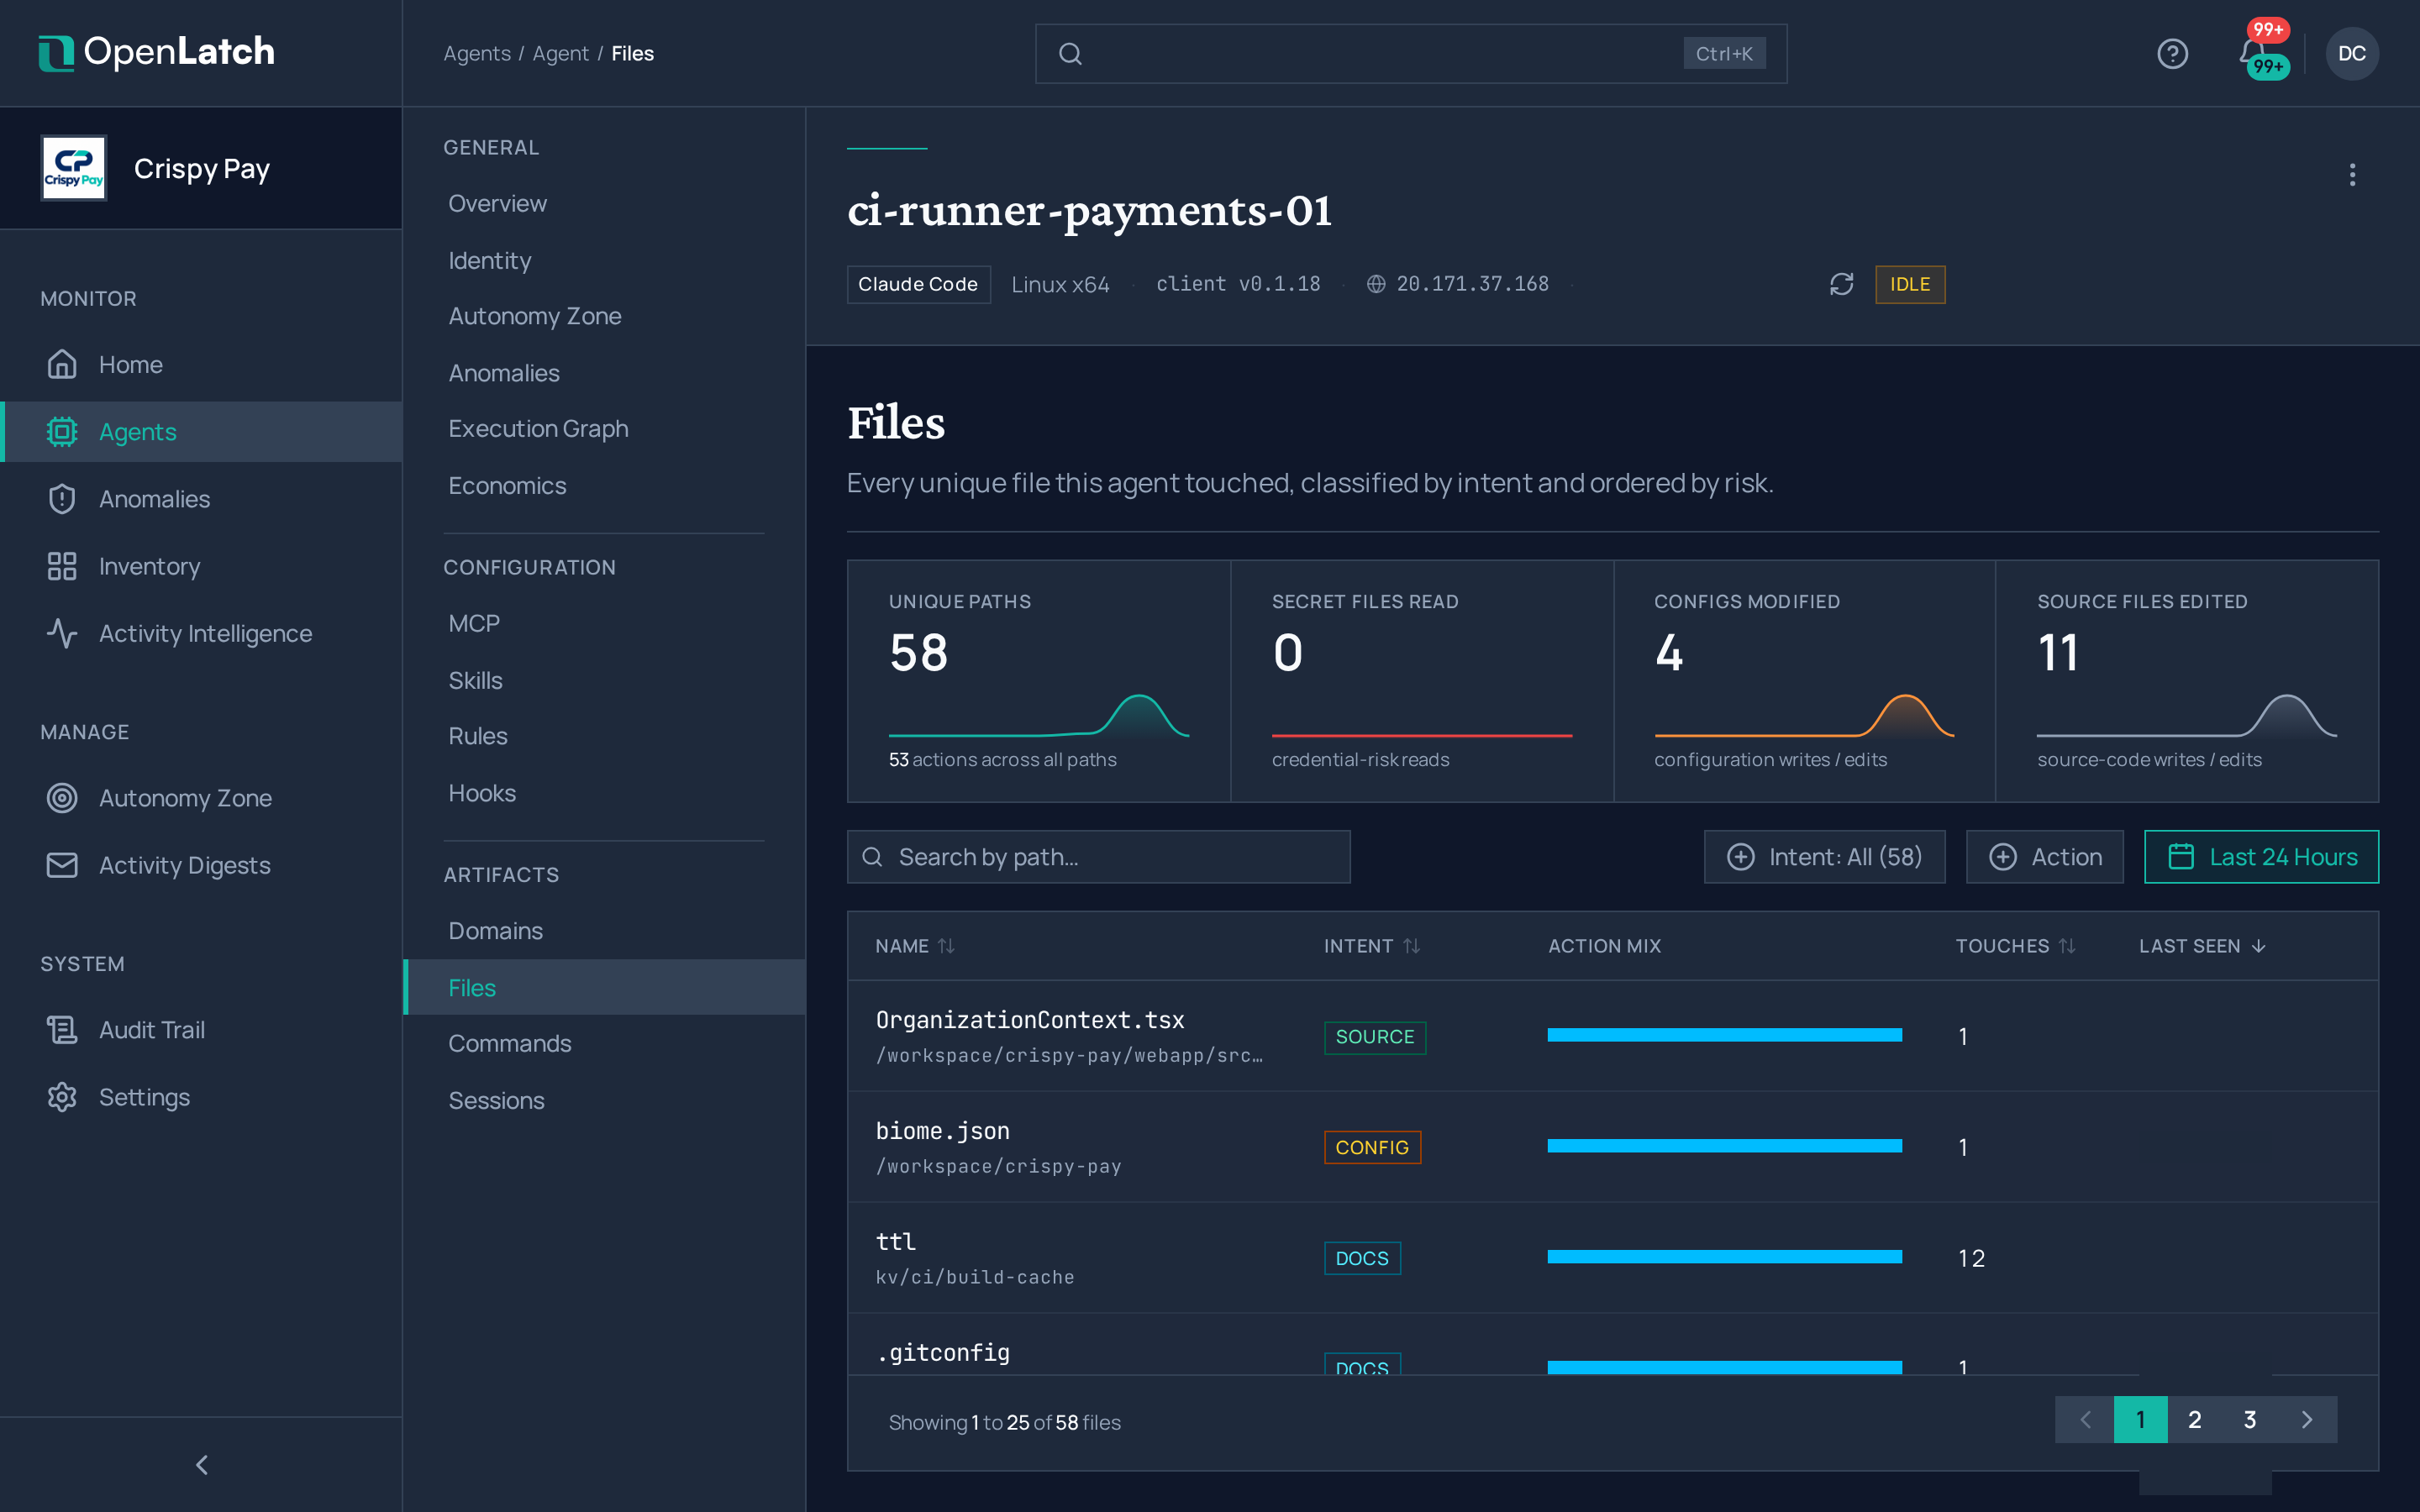Click the CONFIG badge on biome.json
This screenshot has width=2420, height=1512.
[1372, 1147]
